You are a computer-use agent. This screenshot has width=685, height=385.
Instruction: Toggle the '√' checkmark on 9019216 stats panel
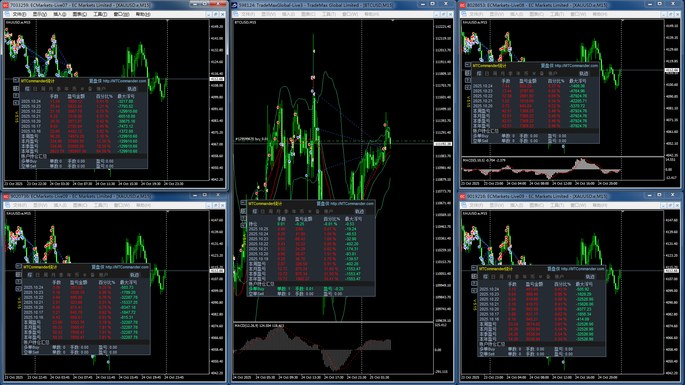point(474,291)
